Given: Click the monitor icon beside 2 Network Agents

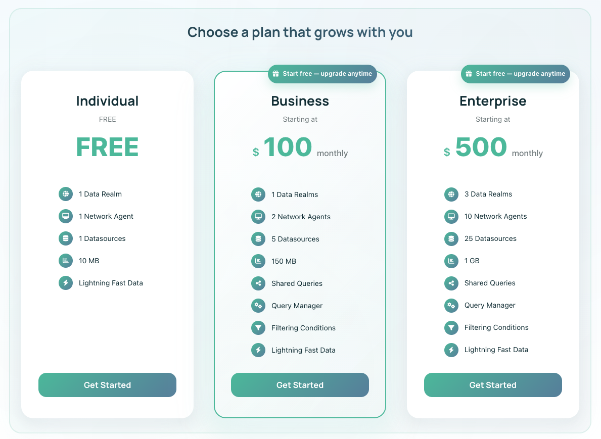Looking at the screenshot, I should pos(258,217).
